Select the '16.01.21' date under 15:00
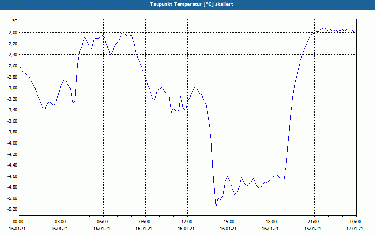The width and height of the screenshot is (375, 234). click(228, 229)
